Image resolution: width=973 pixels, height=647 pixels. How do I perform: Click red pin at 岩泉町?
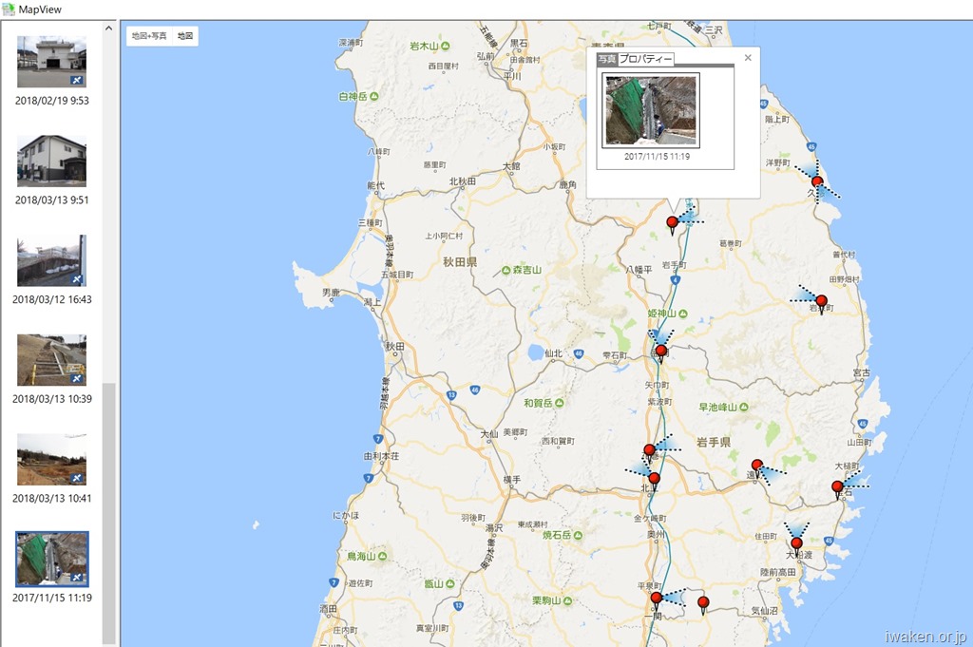point(822,303)
